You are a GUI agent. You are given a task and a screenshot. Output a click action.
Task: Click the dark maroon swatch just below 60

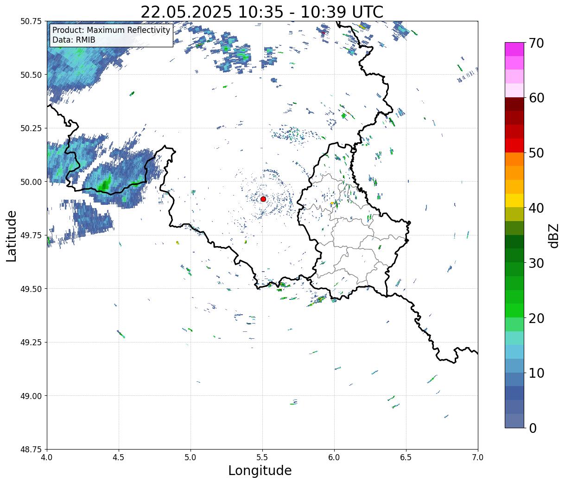[514, 104]
